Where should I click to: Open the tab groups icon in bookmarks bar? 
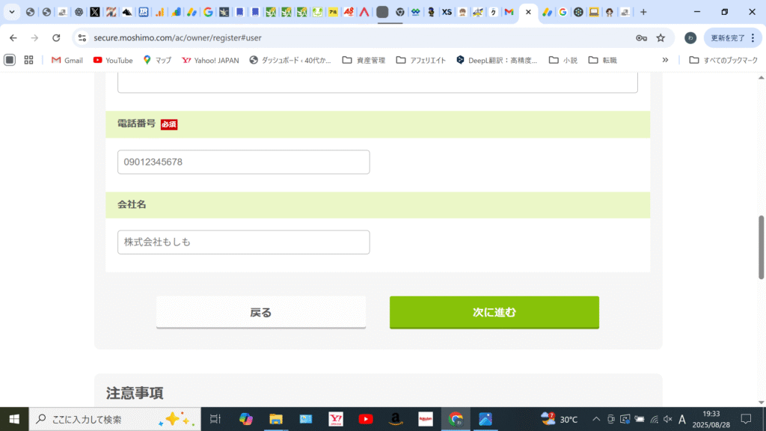[10, 60]
